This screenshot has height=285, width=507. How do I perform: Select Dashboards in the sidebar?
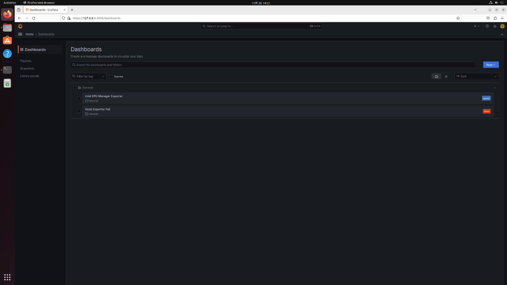(x=40, y=50)
